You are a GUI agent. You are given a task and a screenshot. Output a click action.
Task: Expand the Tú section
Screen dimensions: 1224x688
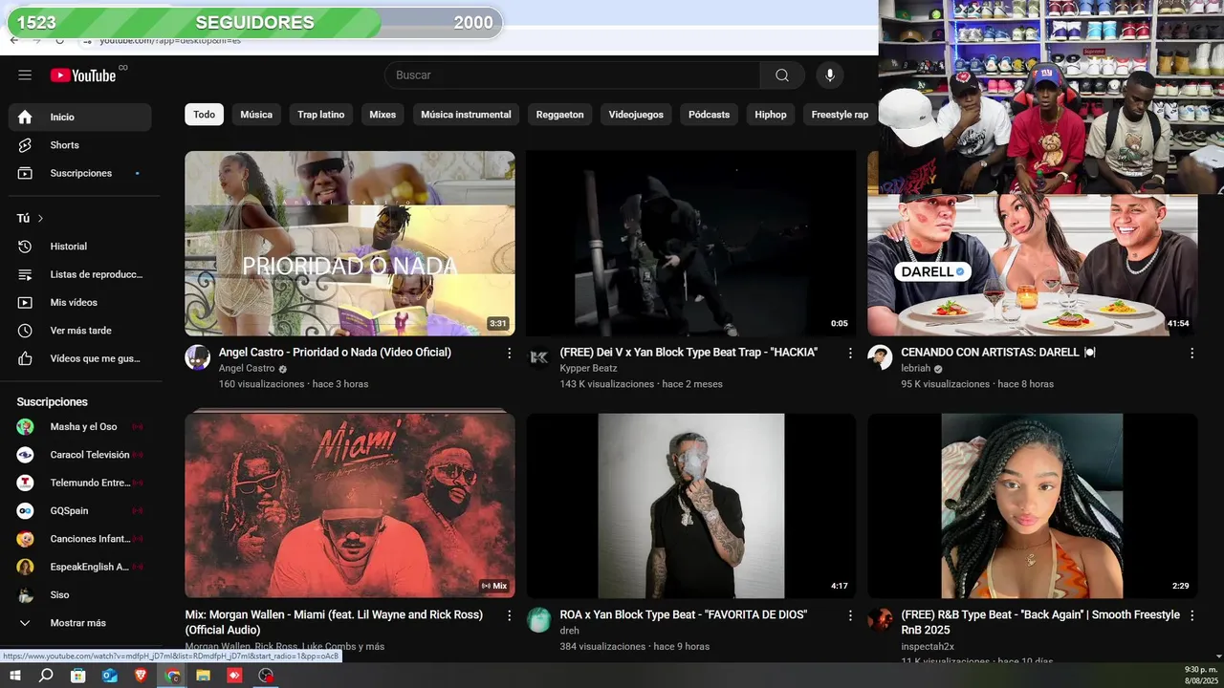(32, 218)
